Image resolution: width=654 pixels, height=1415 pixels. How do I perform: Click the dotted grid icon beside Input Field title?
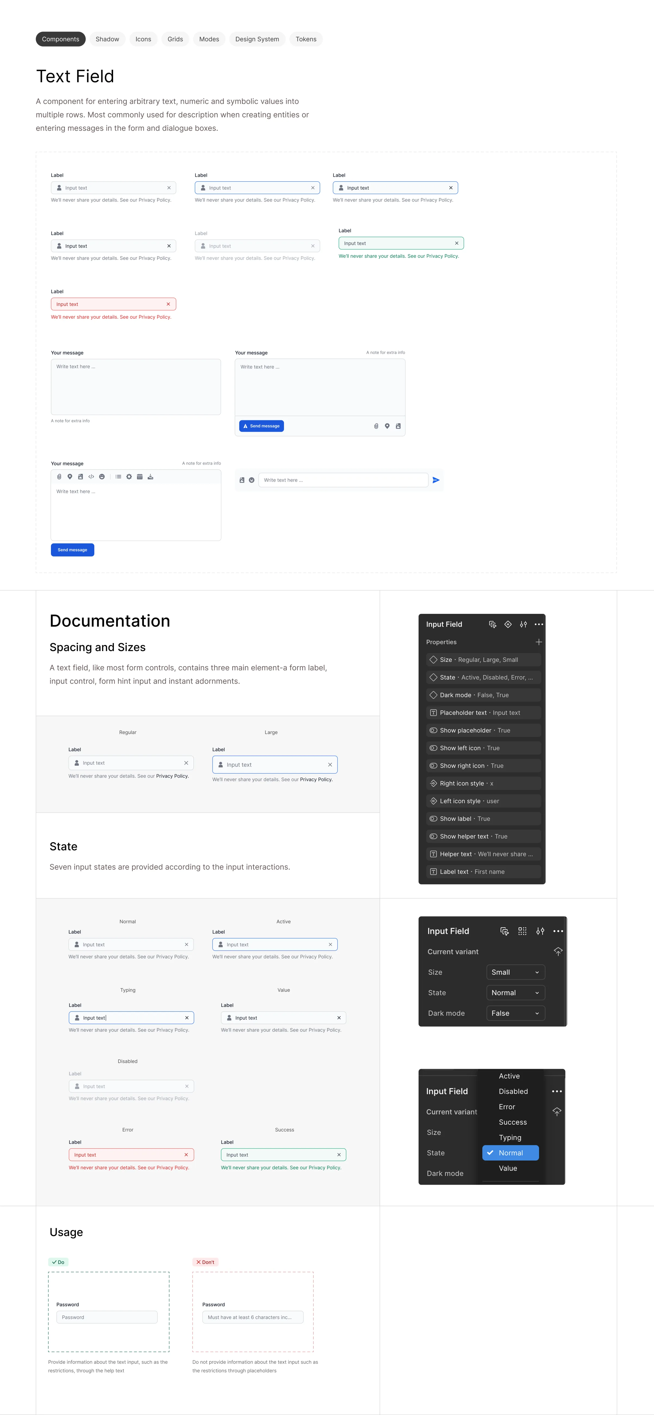pos(522,931)
